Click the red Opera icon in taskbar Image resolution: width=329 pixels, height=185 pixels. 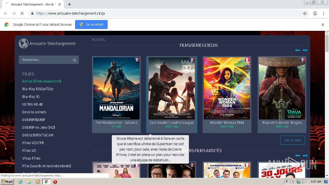[x=55, y=182]
